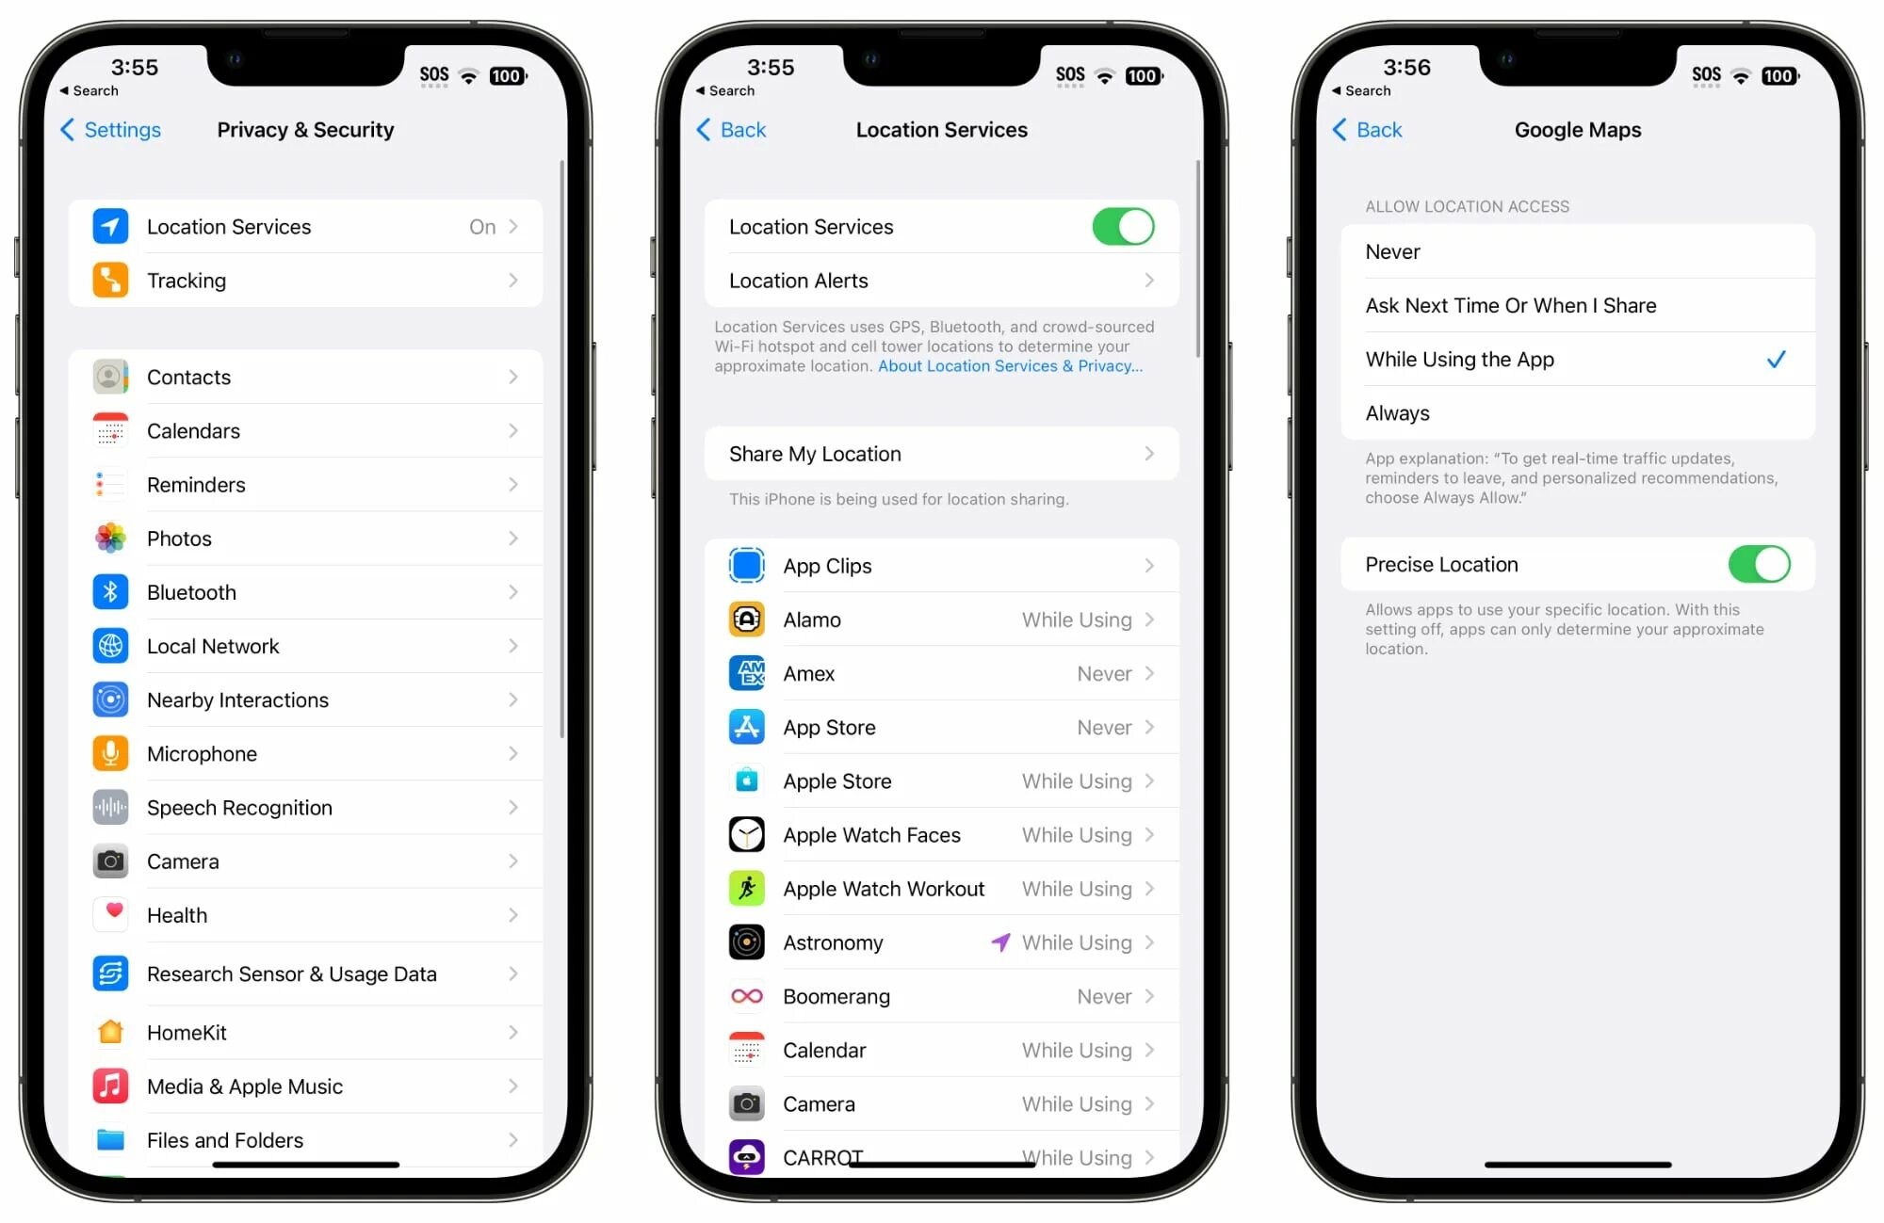Expand Share My Location settings
Viewport: 1884px width, 1223px height.
tap(942, 455)
